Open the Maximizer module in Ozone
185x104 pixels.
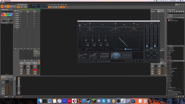tap(105, 55)
